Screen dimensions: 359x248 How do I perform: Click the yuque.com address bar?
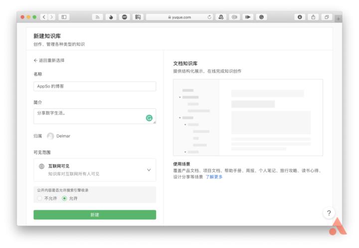(179, 17)
